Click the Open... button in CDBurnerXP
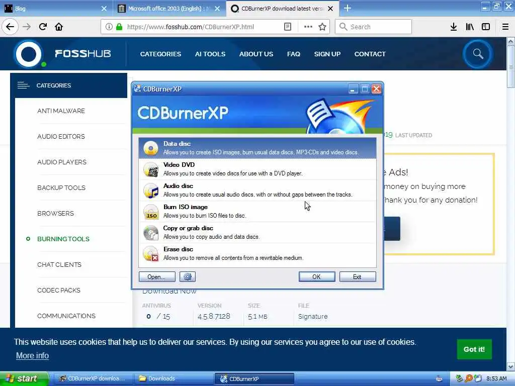The width and height of the screenshot is (515, 386). click(157, 277)
